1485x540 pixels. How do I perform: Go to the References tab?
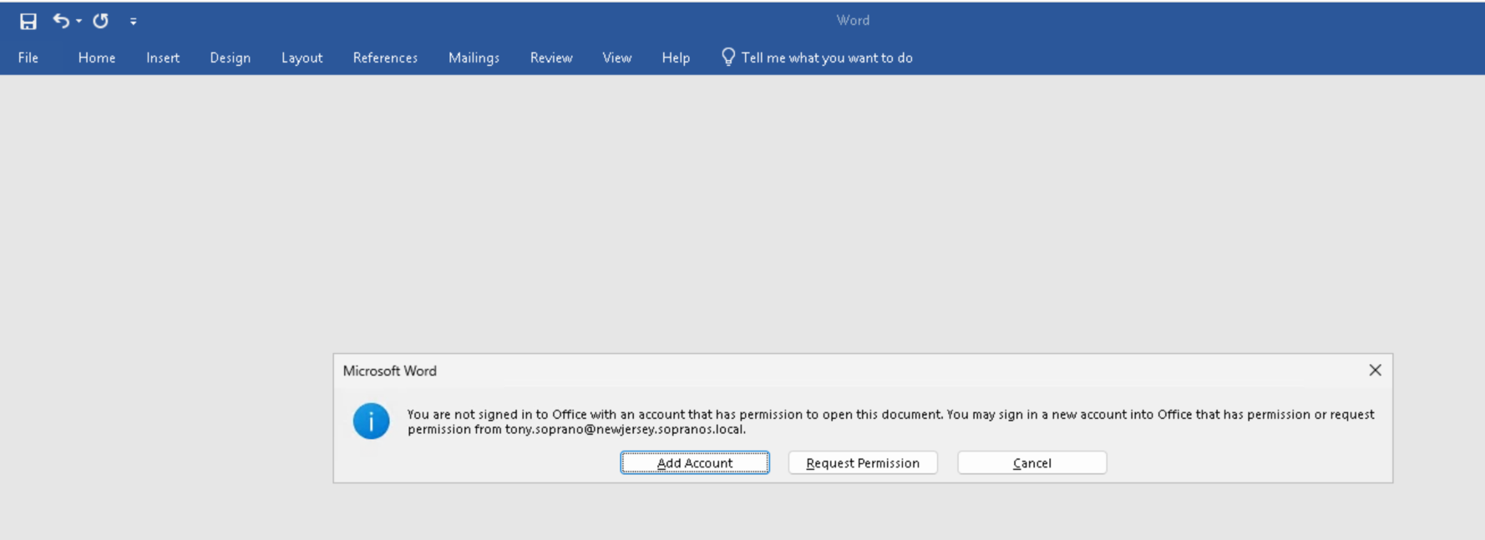pyautogui.click(x=385, y=58)
